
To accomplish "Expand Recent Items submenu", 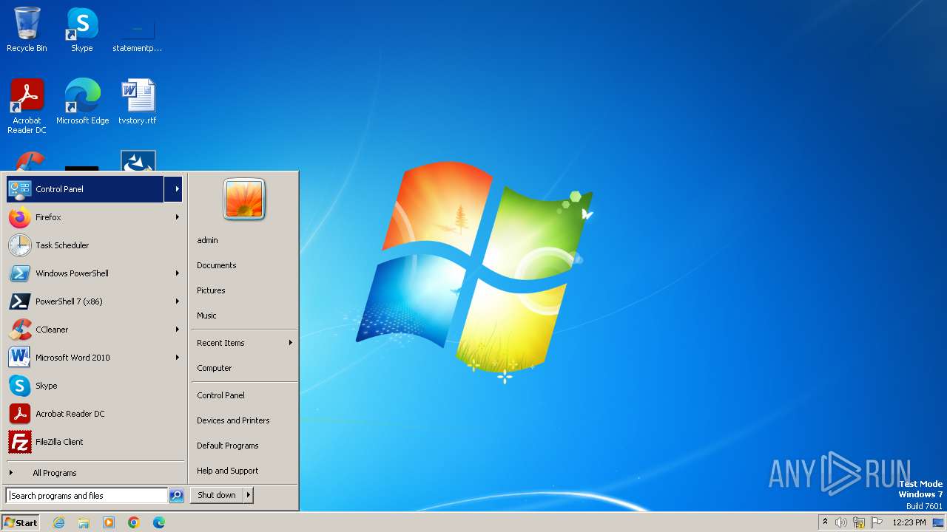I will [x=244, y=343].
